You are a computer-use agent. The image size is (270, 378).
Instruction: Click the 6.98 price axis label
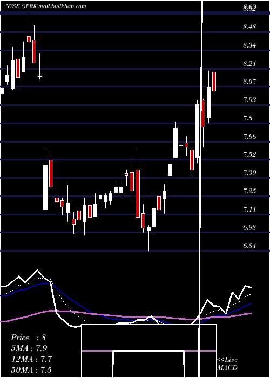[249, 227]
